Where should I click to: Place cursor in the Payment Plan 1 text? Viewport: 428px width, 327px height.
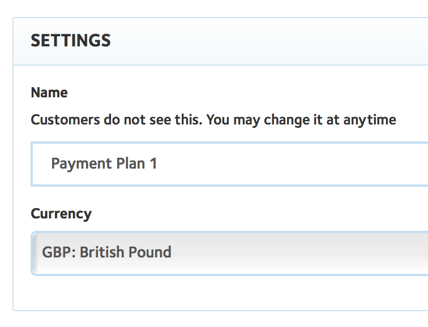click(104, 164)
